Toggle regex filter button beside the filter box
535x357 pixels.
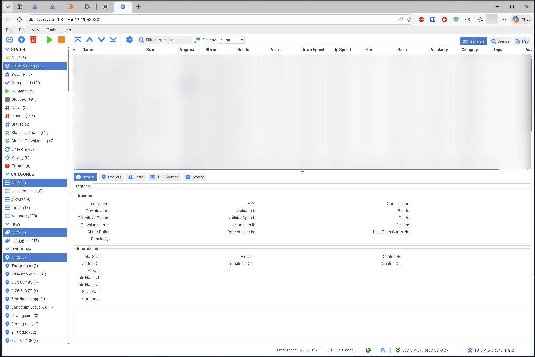click(x=197, y=40)
